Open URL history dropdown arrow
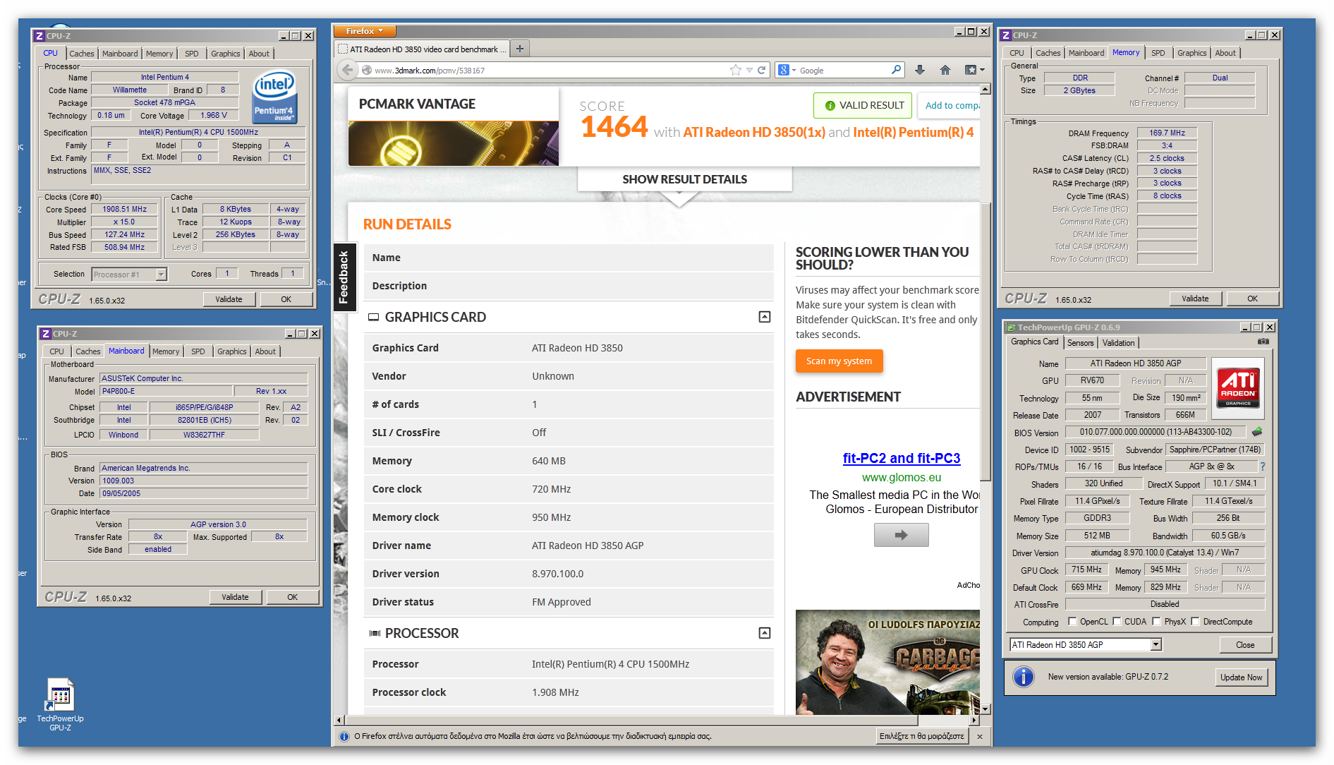 point(749,70)
